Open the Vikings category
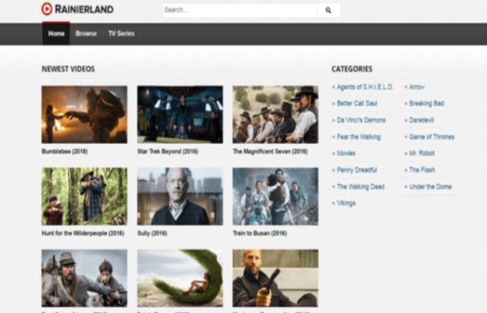487x313 pixels. pos(346,203)
